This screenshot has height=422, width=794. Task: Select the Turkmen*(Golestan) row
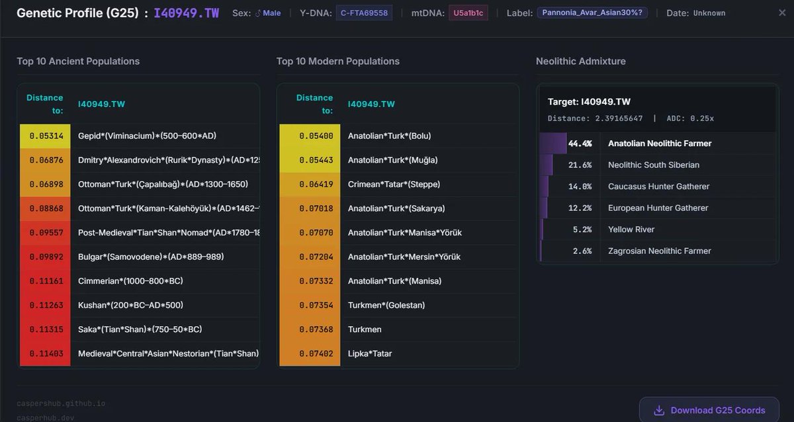click(398, 305)
